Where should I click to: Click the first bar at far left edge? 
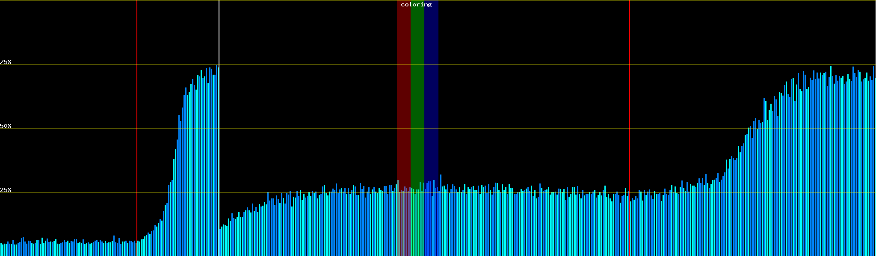1,250
